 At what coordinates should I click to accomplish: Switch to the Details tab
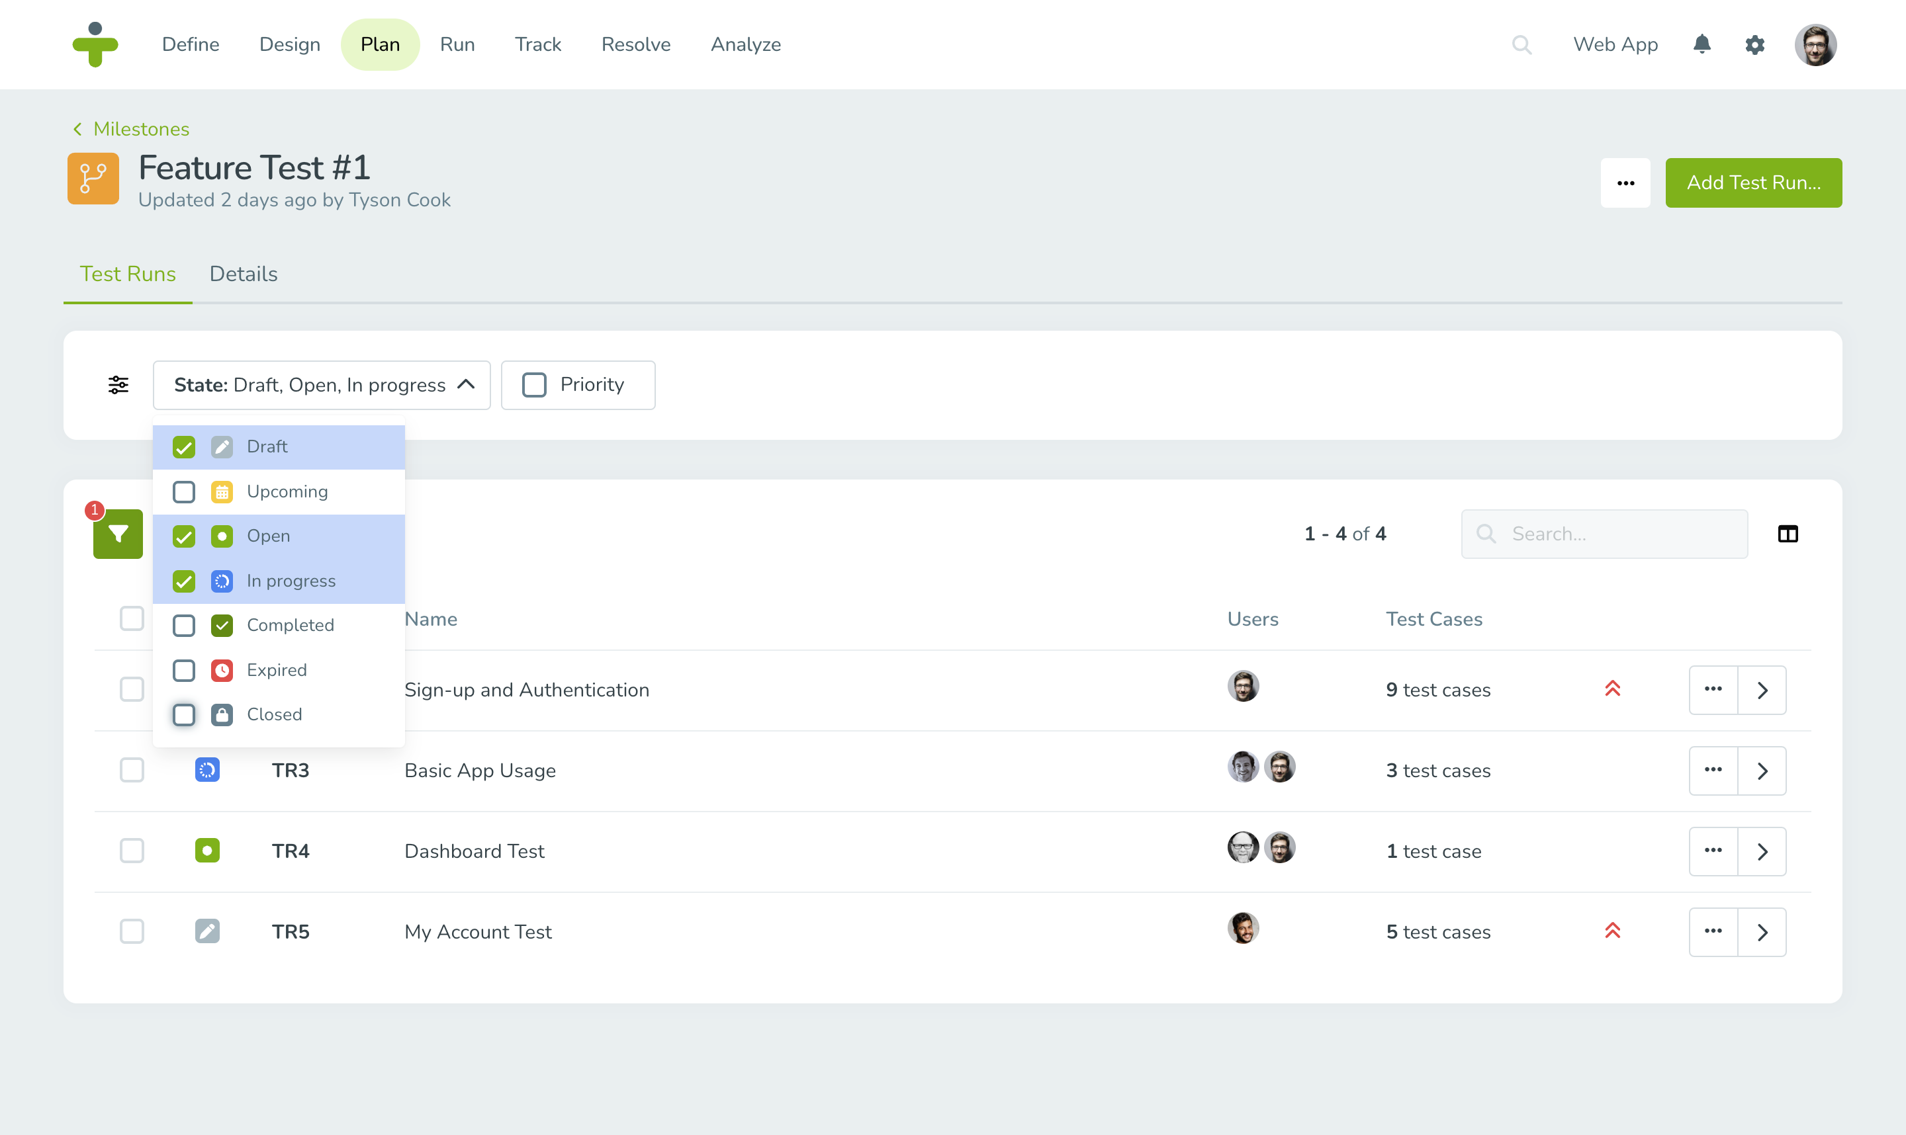pos(244,274)
